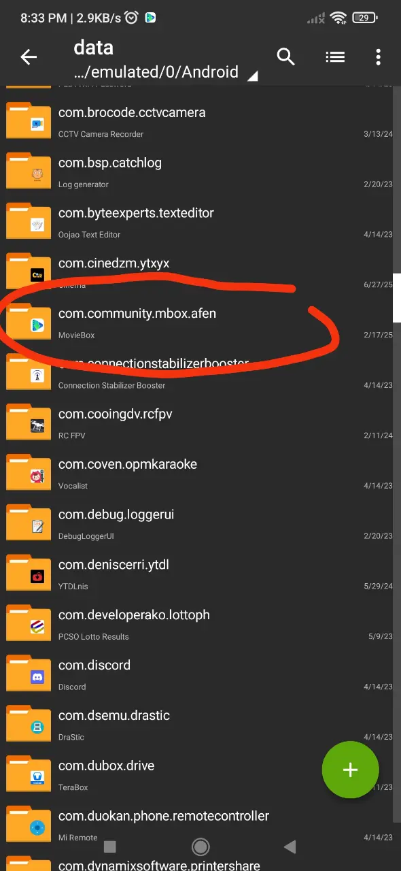The width and height of the screenshot is (401, 871).
Task: Click the vertical scrollbar thumb
Action: 397,297
